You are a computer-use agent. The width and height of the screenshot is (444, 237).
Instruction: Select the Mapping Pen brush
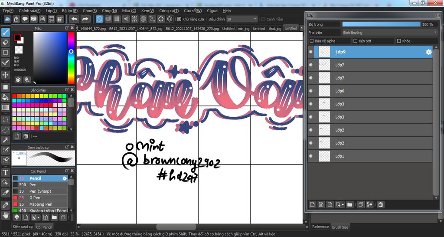pos(39,204)
